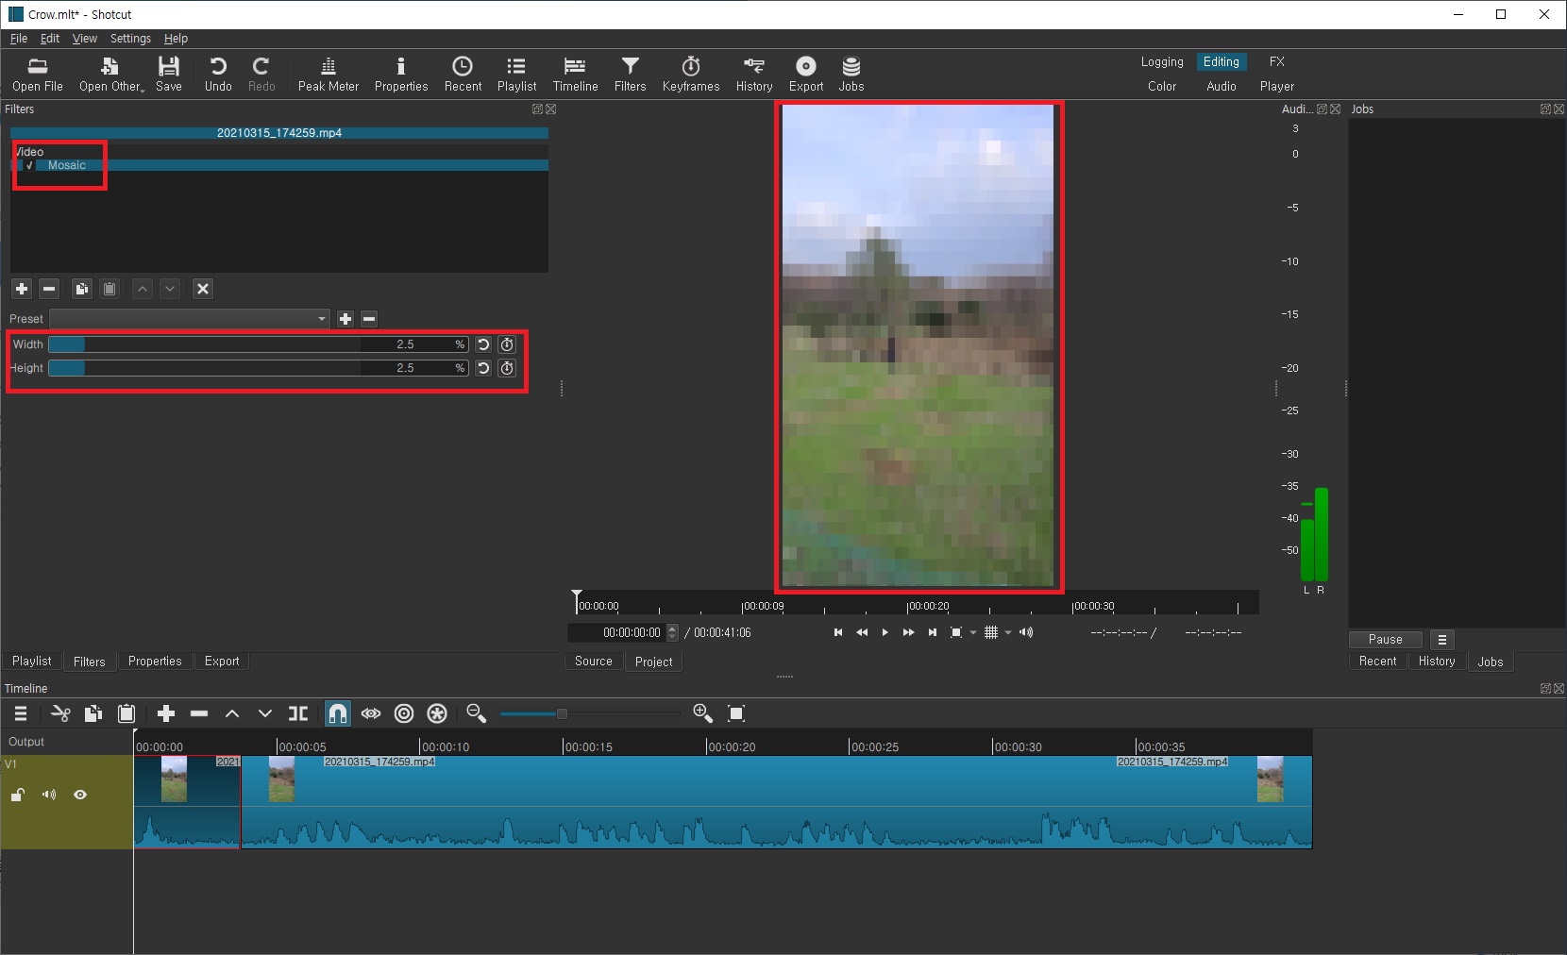Image resolution: width=1567 pixels, height=955 pixels.
Task: Open the File menu
Action: click(19, 39)
